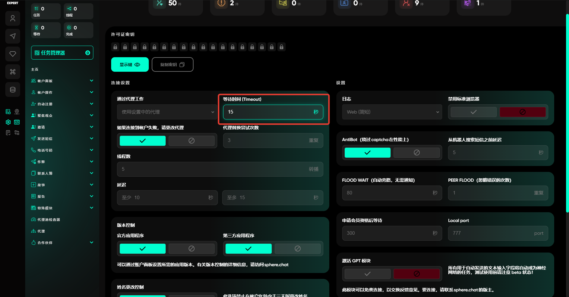Image resolution: width=569 pixels, height=297 pixels.
Task: Click the first lock icon in license key
Action: [115, 47]
